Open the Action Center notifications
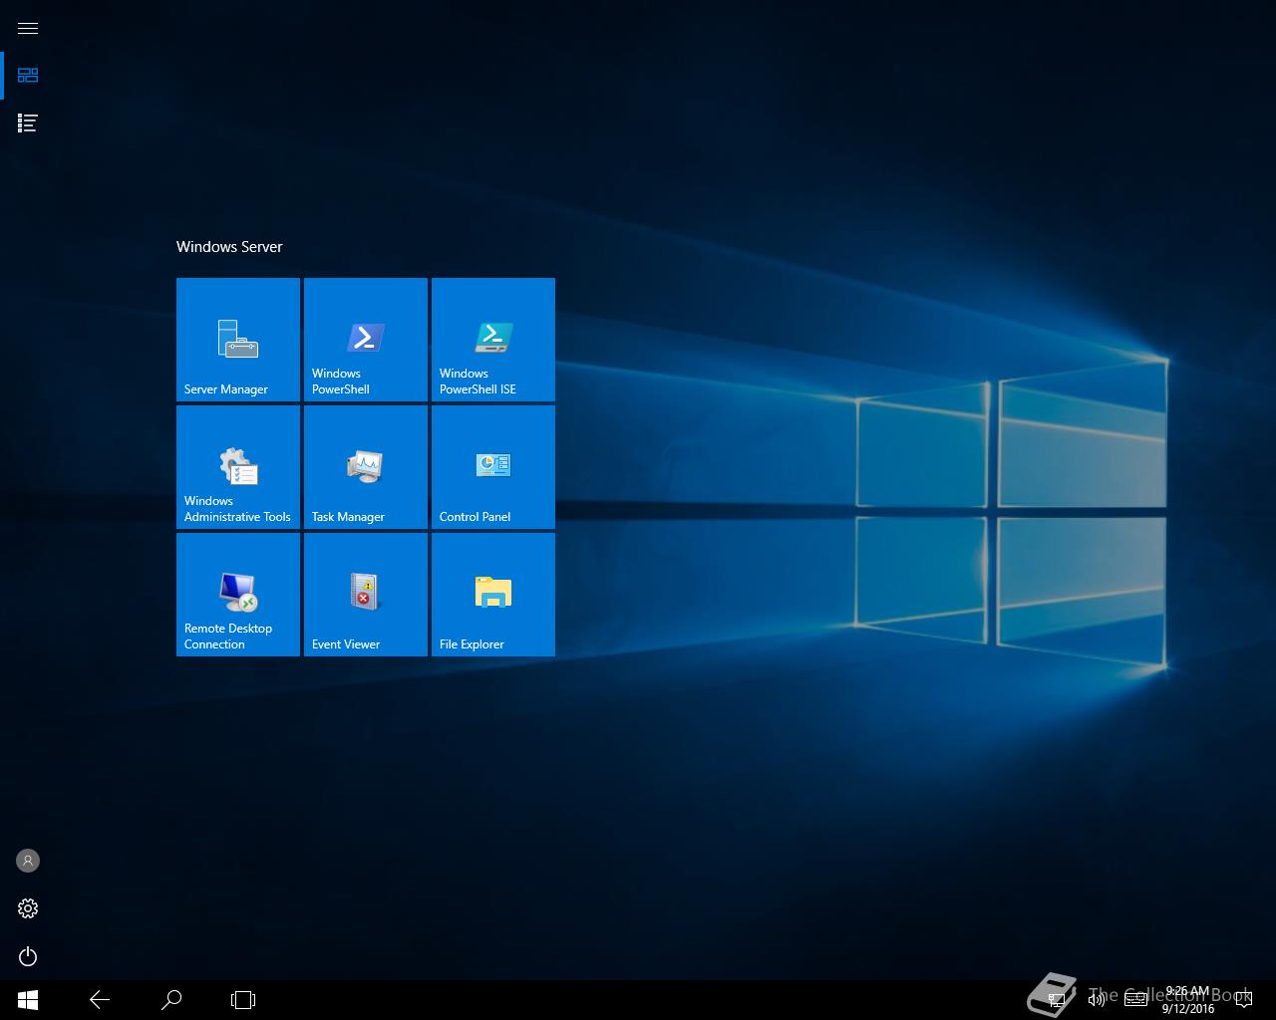 click(1244, 1000)
